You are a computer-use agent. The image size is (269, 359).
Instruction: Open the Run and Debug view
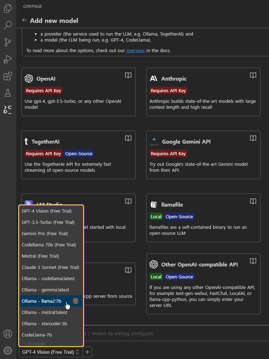(8, 59)
